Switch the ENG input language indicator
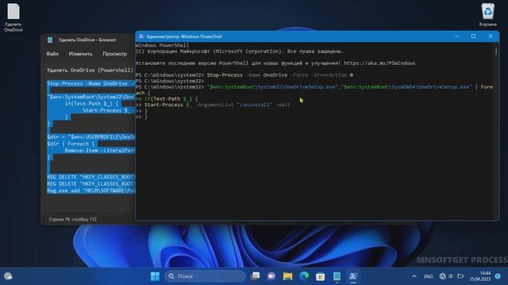Screen dimensions: 508x285 pyautogui.click(x=428, y=276)
